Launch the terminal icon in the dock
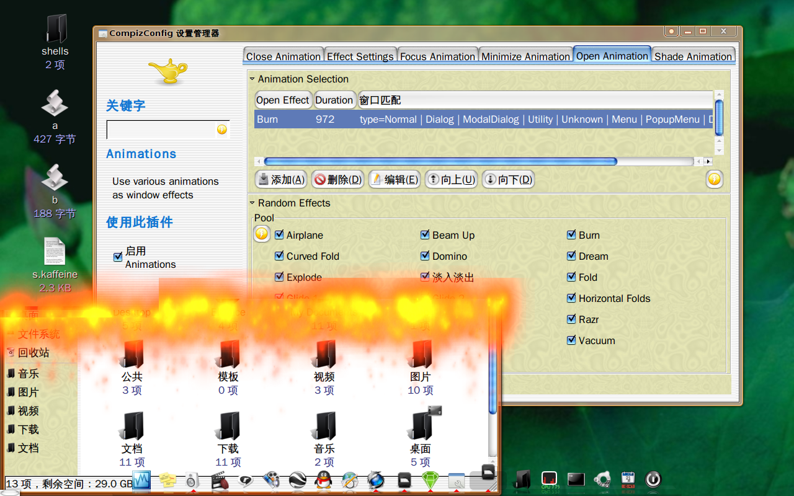Viewport: 794px width, 496px height. pyautogui.click(x=576, y=479)
